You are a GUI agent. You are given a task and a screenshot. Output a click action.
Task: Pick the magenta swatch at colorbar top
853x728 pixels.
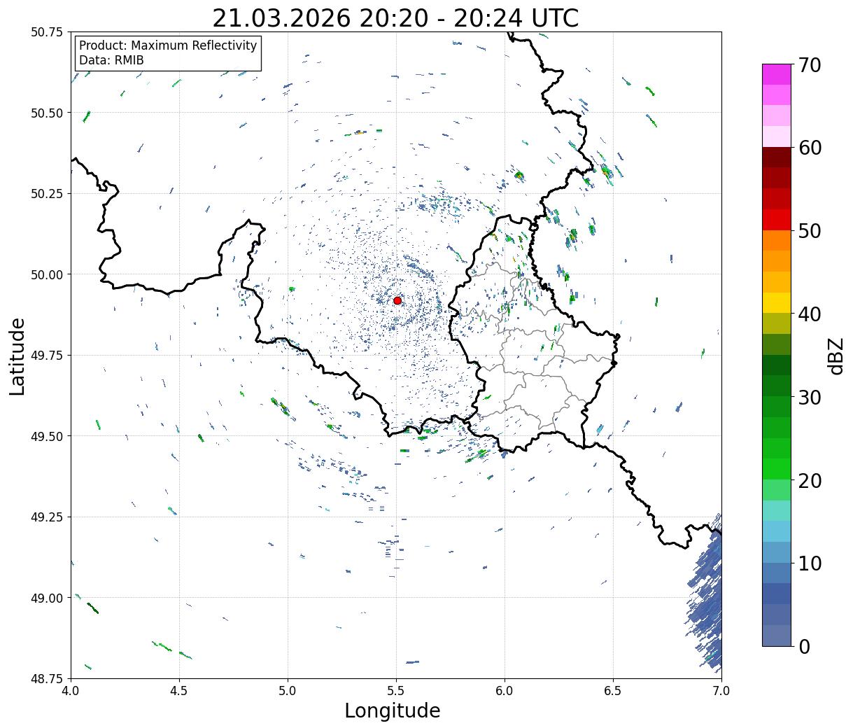tap(777, 74)
